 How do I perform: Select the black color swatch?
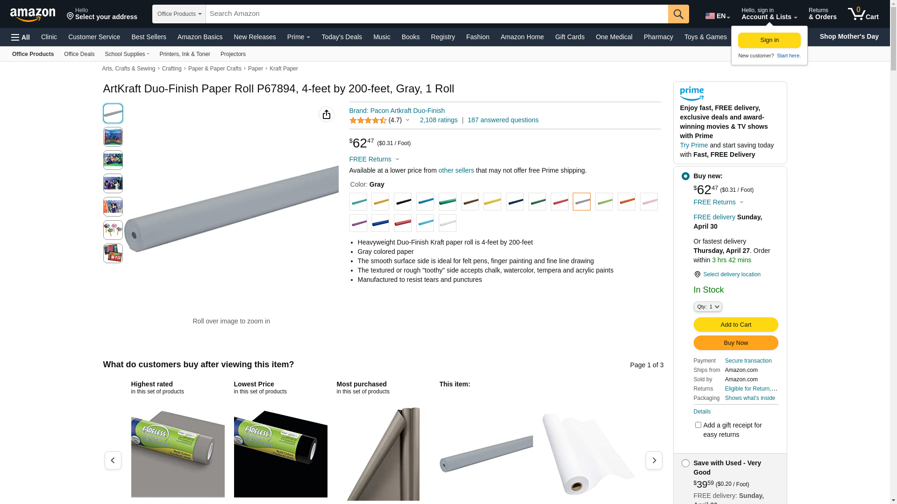coord(403,202)
